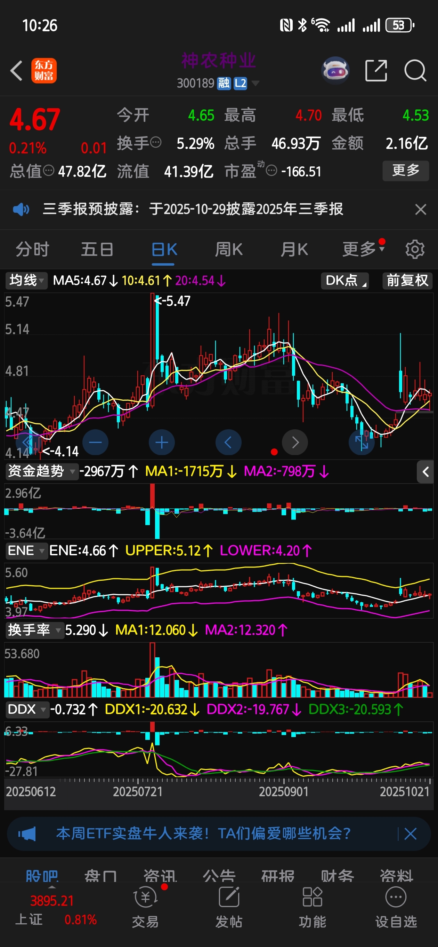Screen dimensions: 438x947
Task: Tap the L2 level-2 badge
Action: [x=241, y=84]
